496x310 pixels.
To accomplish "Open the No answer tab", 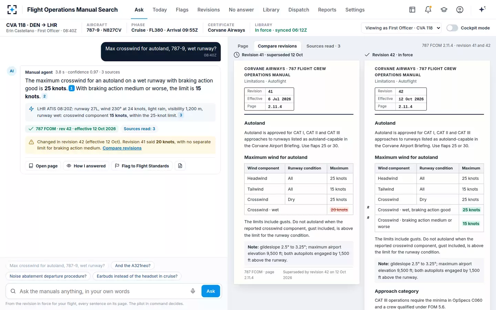I will pos(241,10).
